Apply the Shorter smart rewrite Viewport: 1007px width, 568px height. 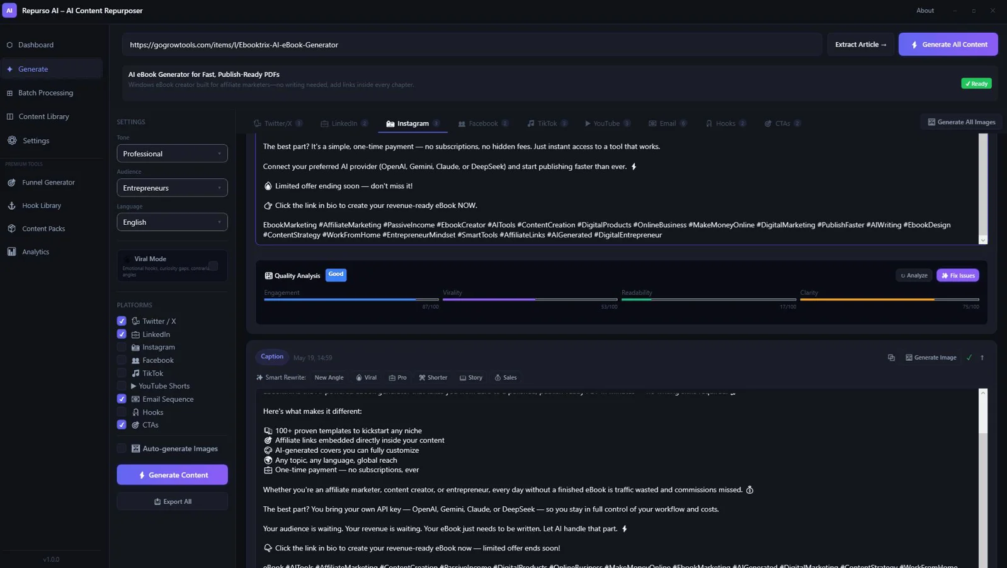tap(433, 378)
